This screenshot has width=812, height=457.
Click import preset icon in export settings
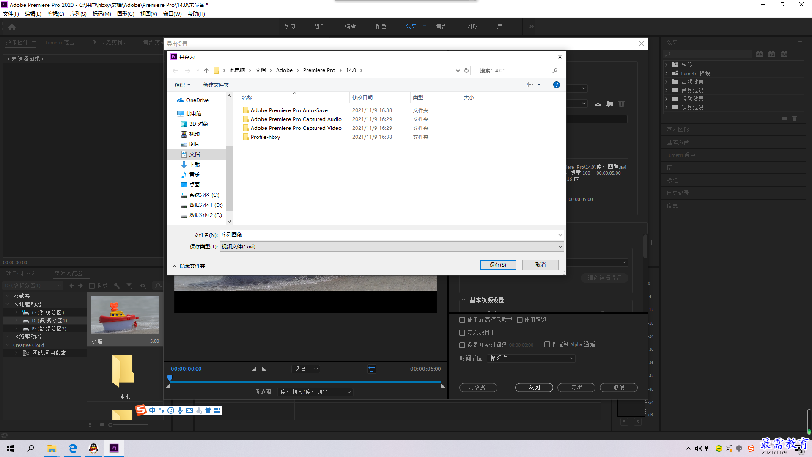[x=610, y=104]
